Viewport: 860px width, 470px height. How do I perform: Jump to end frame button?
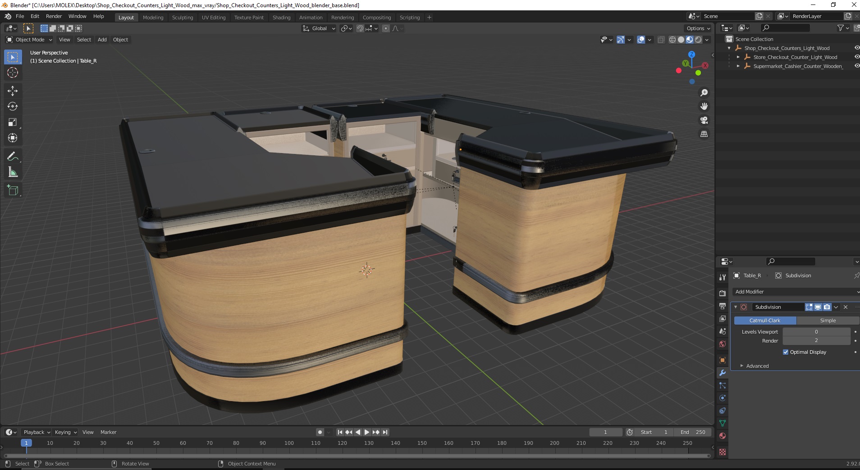[385, 432]
